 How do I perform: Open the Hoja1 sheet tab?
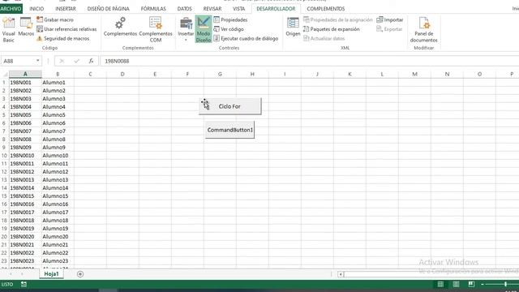click(51, 274)
